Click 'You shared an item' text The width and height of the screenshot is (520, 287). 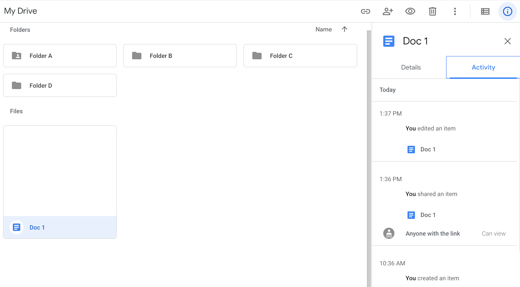[x=431, y=194]
